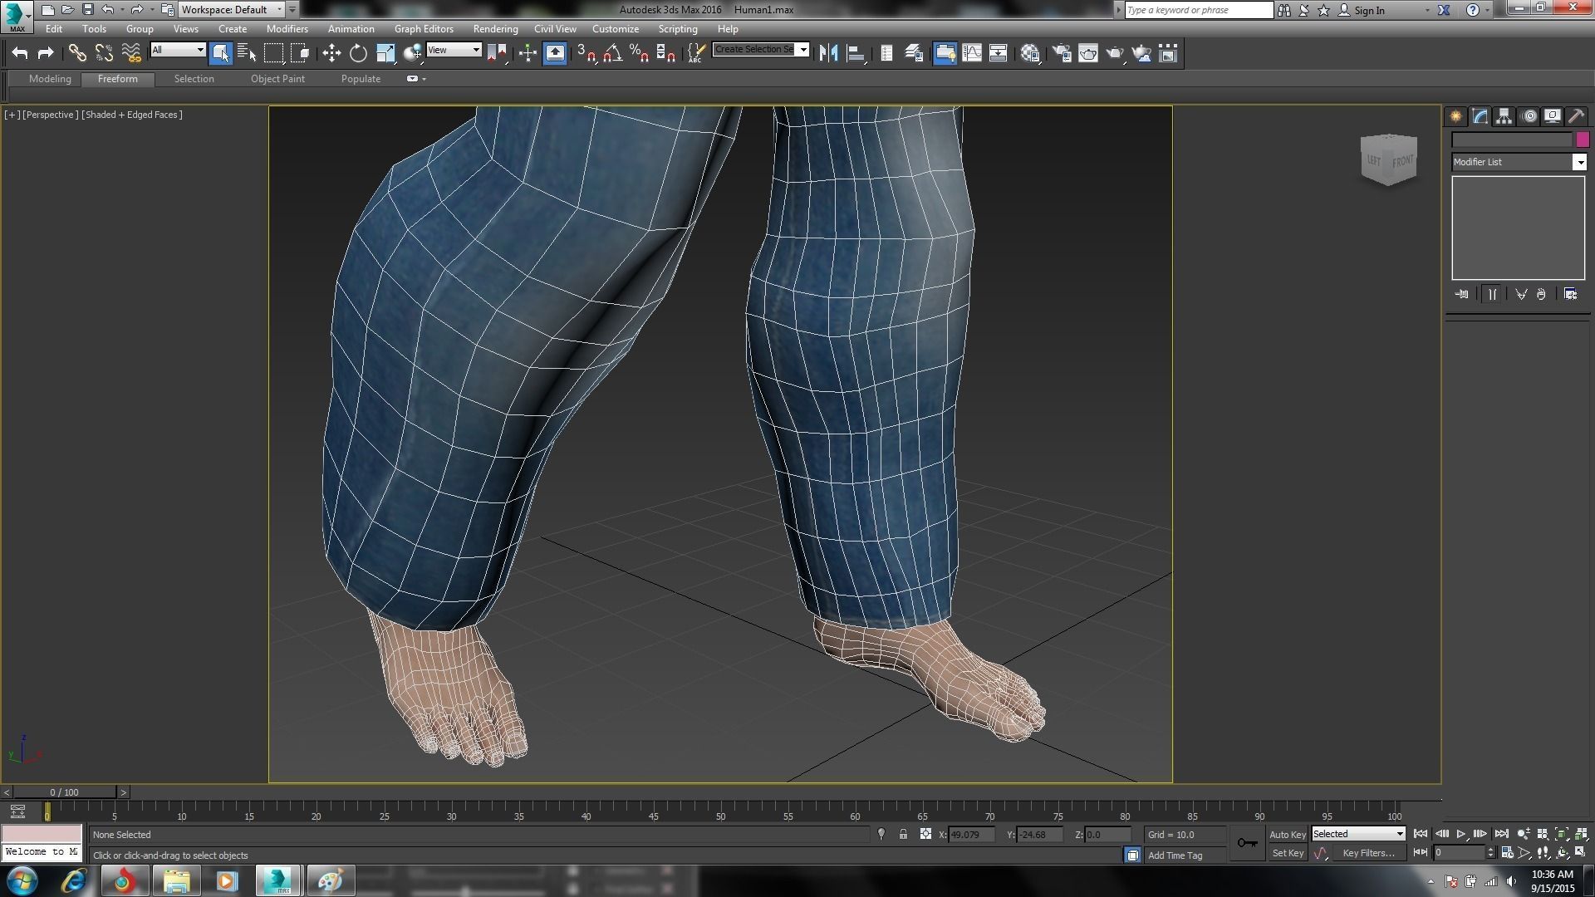Viewport: 1595px width, 897px height.
Task: Toggle Spinner Snap on the toolbar
Action: (665, 53)
